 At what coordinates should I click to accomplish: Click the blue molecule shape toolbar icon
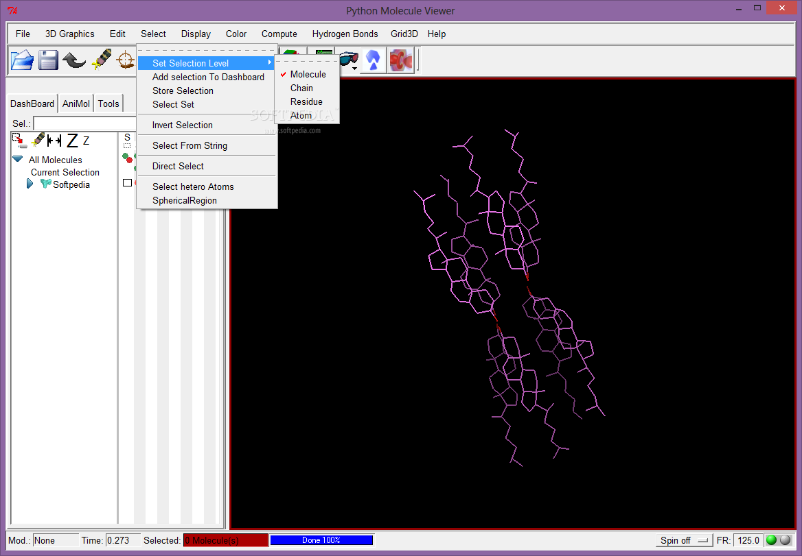[x=374, y=60]
